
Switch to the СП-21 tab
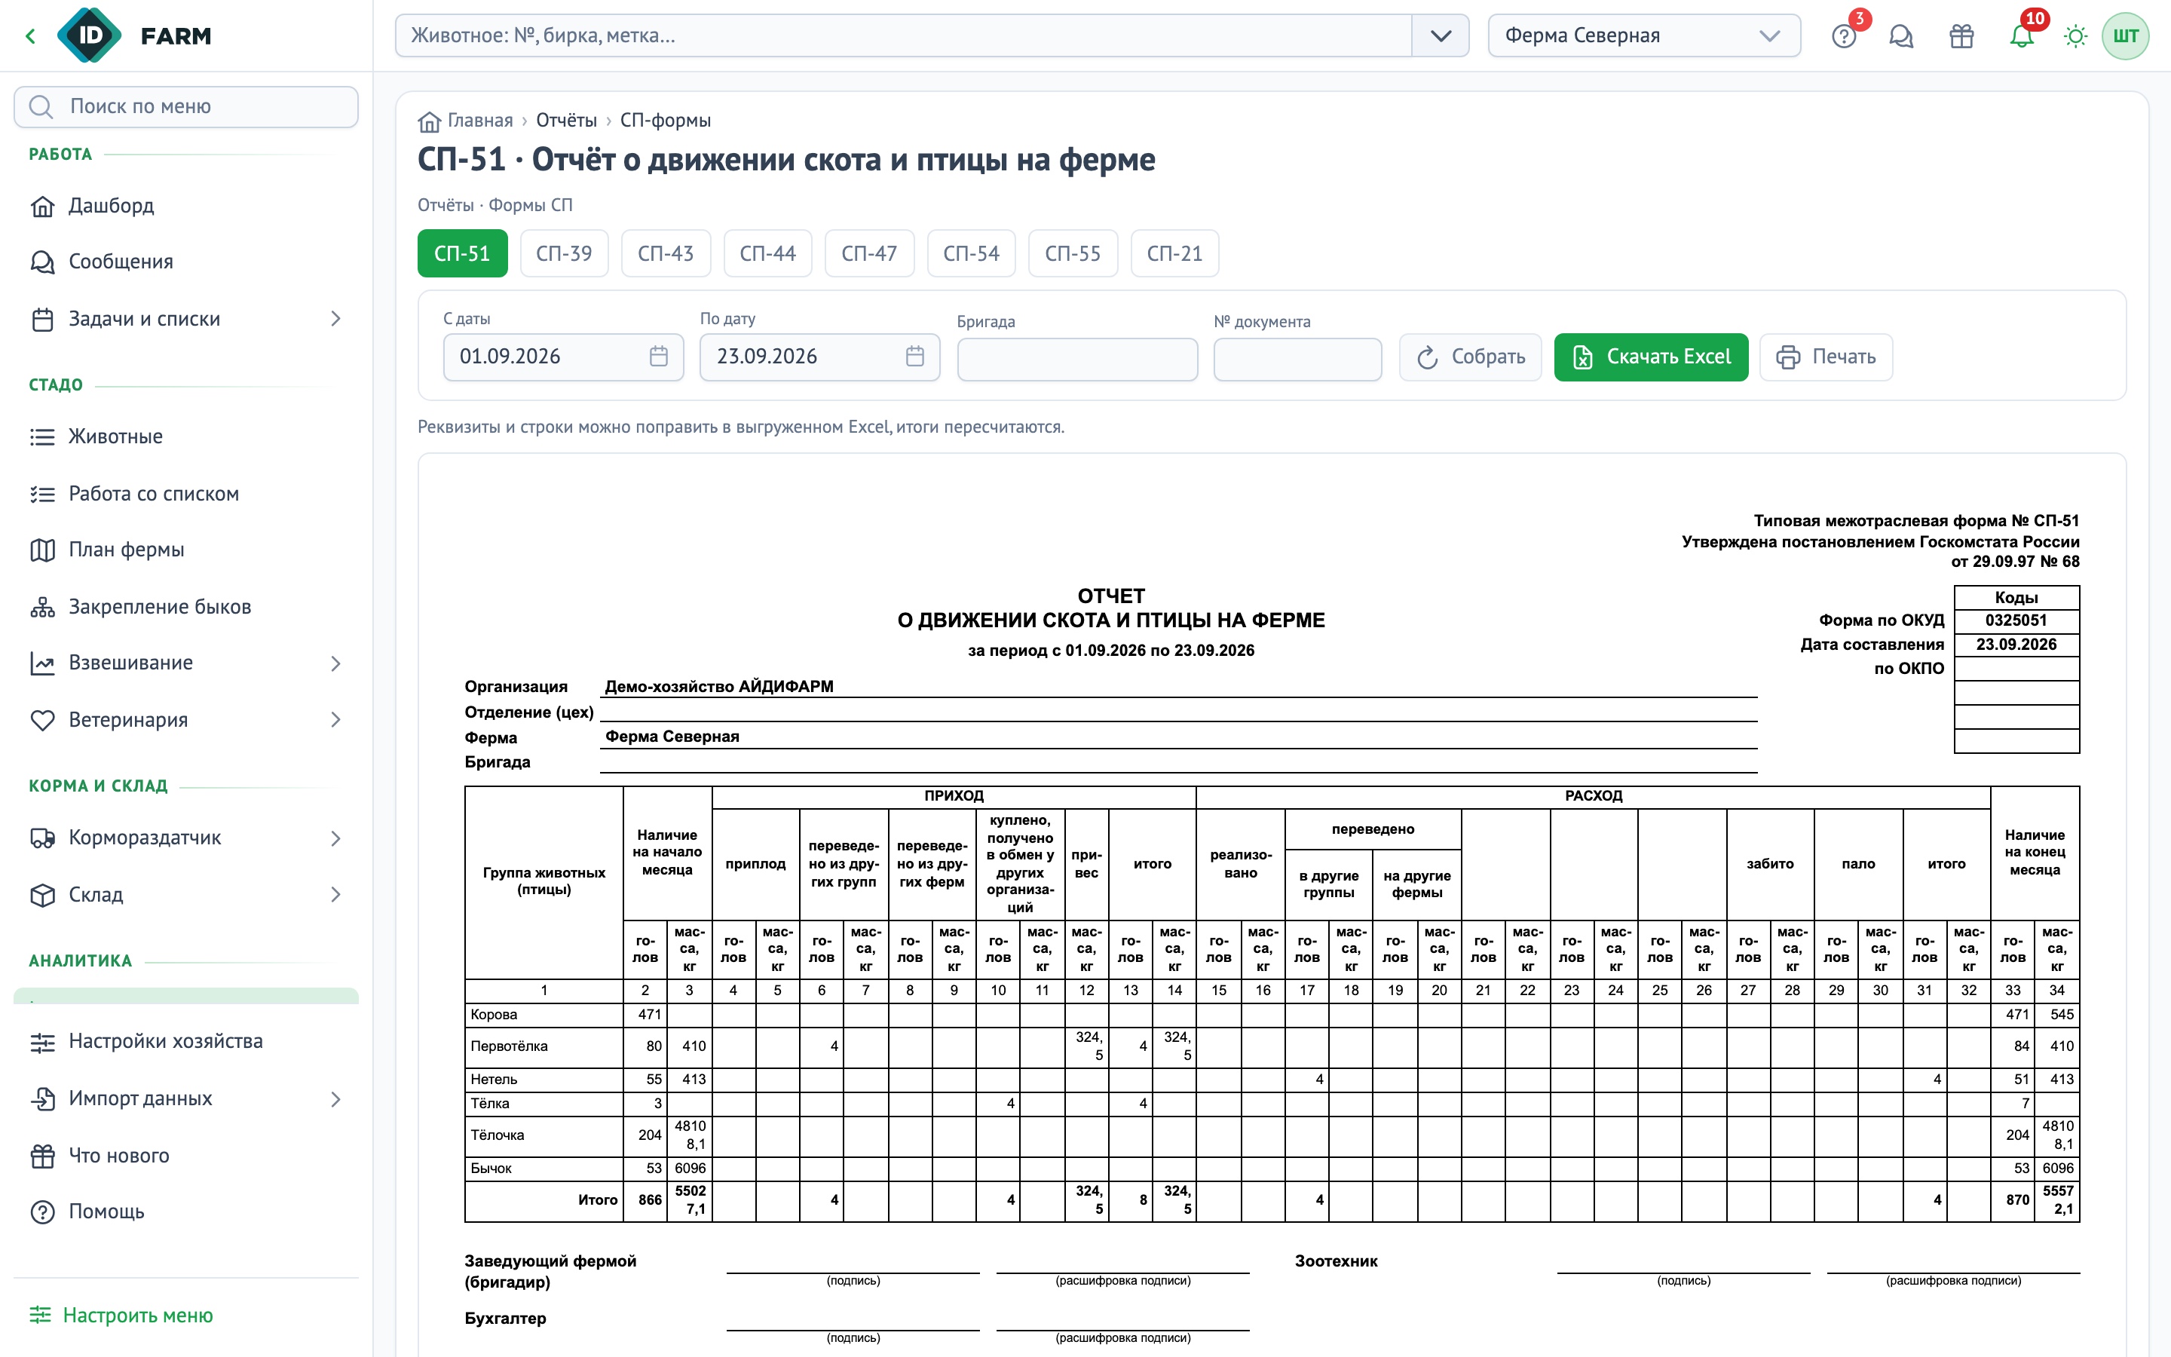click(x=1174, y=254)
